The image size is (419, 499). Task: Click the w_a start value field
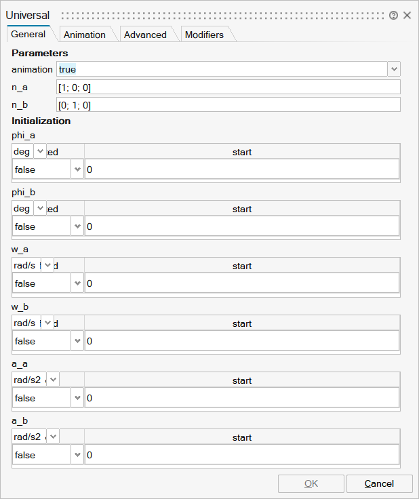coord(242,283)
